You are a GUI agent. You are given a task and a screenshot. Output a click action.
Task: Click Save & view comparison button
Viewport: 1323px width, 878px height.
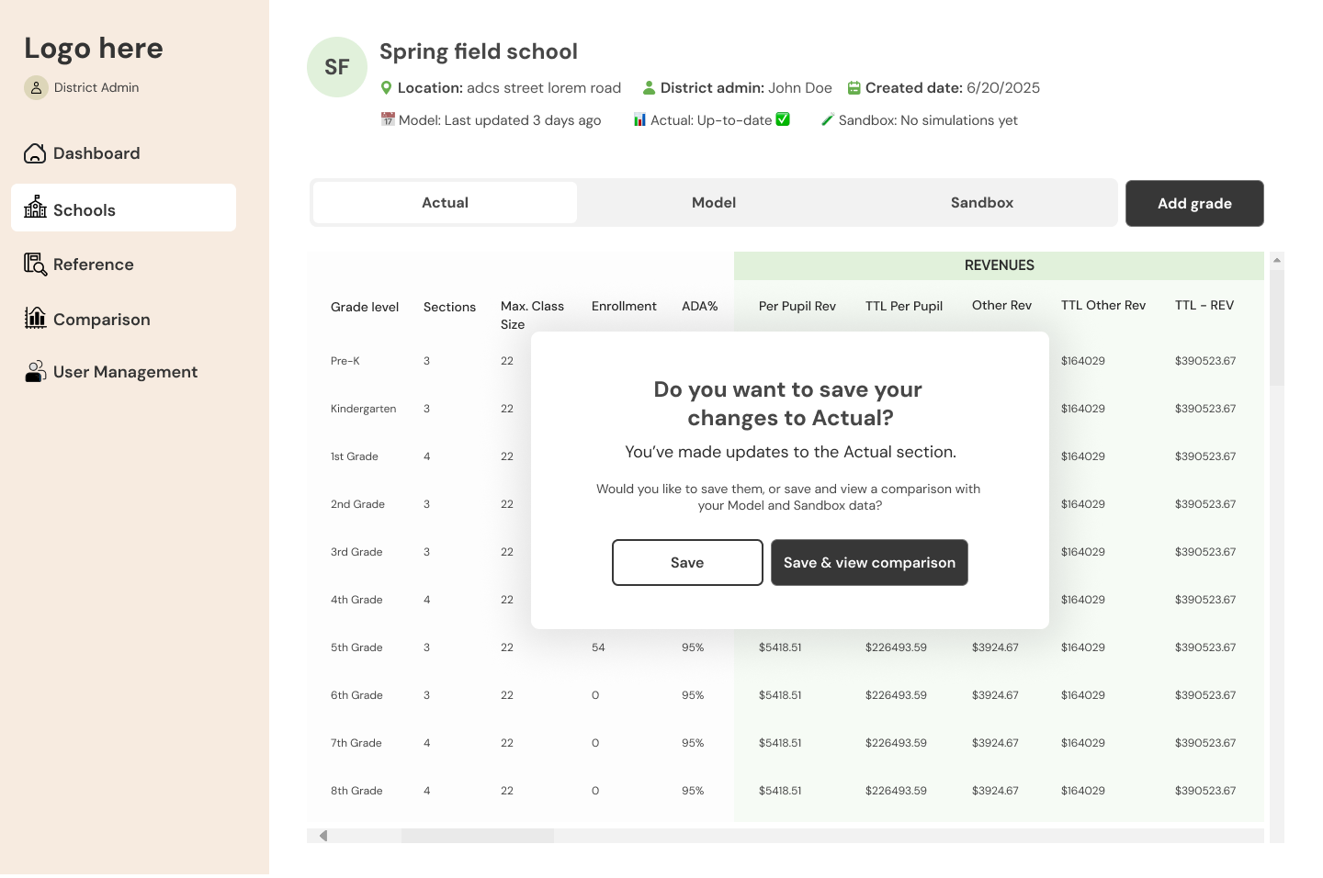[x=869, y=562]
